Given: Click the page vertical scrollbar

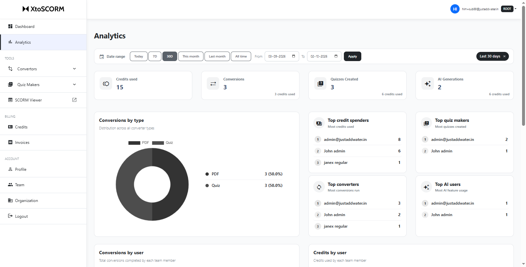Looking at the screenshot, I should [523, 66].
